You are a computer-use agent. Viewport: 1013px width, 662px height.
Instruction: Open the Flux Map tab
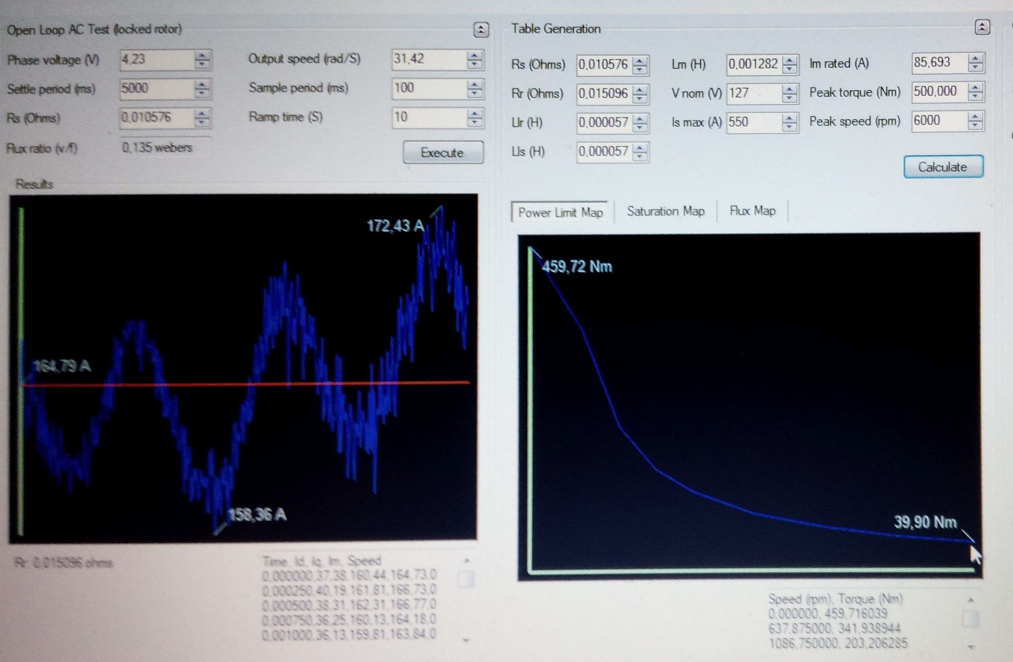point(752,211)
